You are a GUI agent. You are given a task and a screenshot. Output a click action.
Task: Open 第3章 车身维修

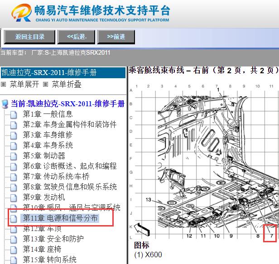tap(48, 135)
